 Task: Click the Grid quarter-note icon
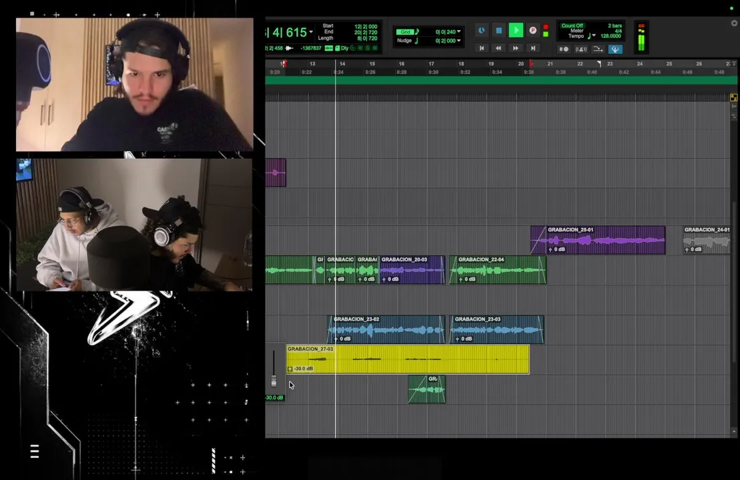click(417, 31)
